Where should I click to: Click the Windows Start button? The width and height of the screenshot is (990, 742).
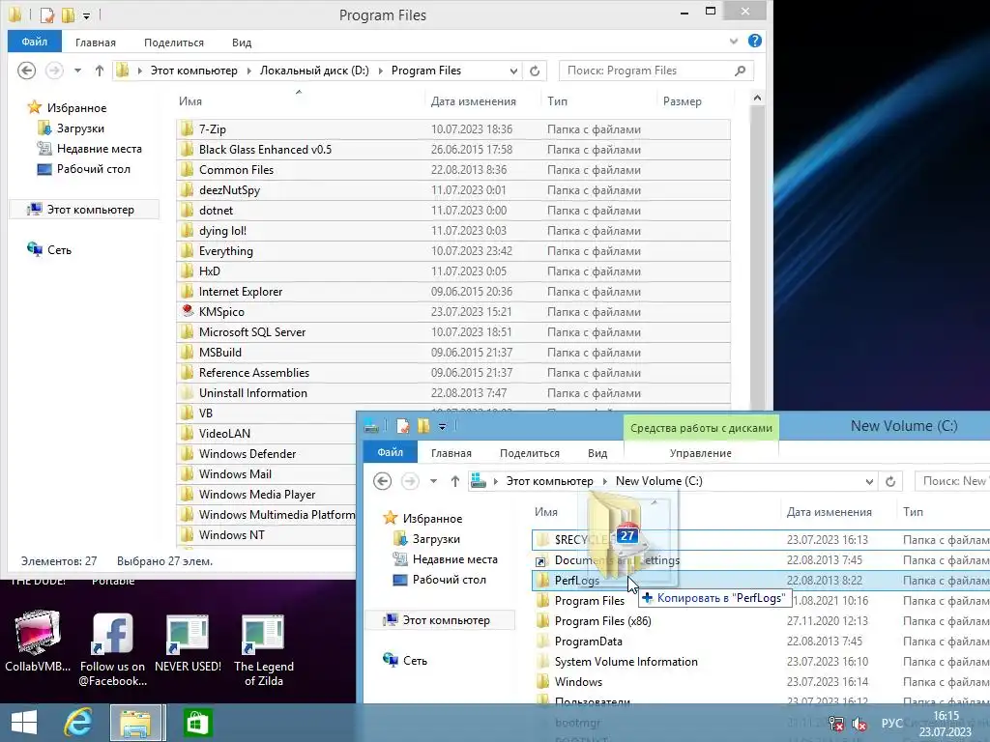[23, 723]
